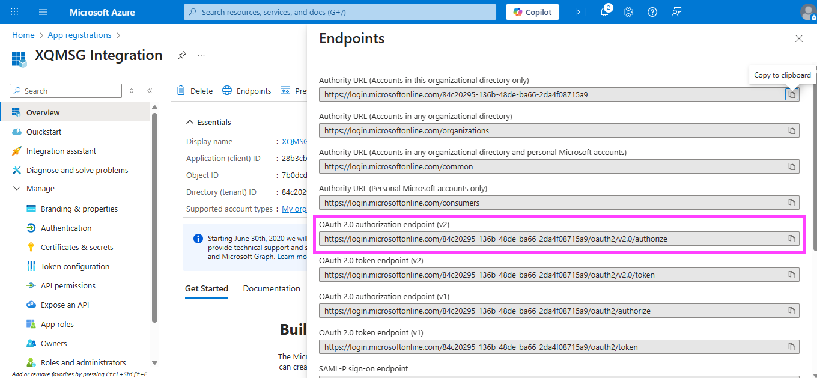Collapse the left sidebar menu
This screenshot has width=817, height=378.
click(x=150, y=91)
